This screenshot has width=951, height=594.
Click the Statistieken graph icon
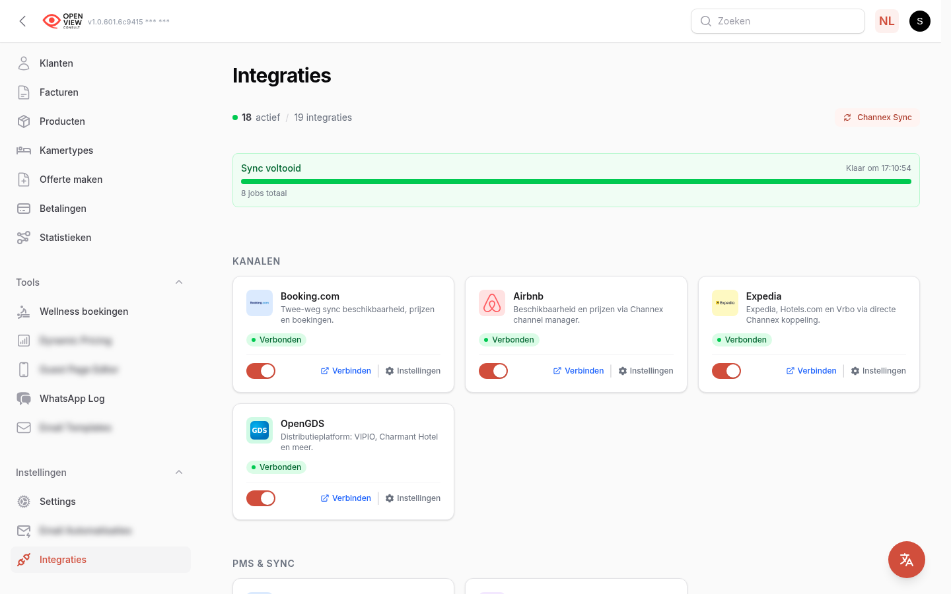[24, 238]
